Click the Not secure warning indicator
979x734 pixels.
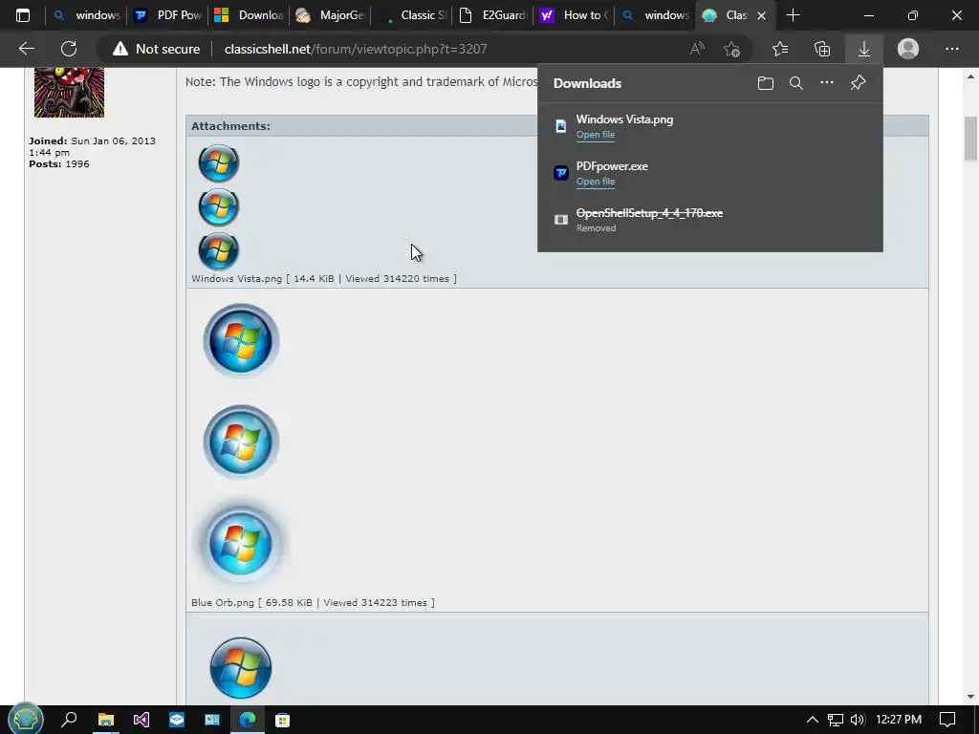tap(156, 49)
